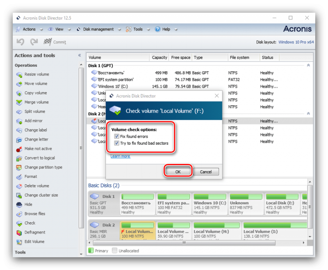328x270 pixels.
Task: Click the Redo arrow in toolbar
Action: click(34, 42)
